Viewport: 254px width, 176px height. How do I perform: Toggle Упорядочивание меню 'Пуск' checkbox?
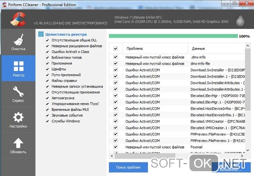coord(47,104)
